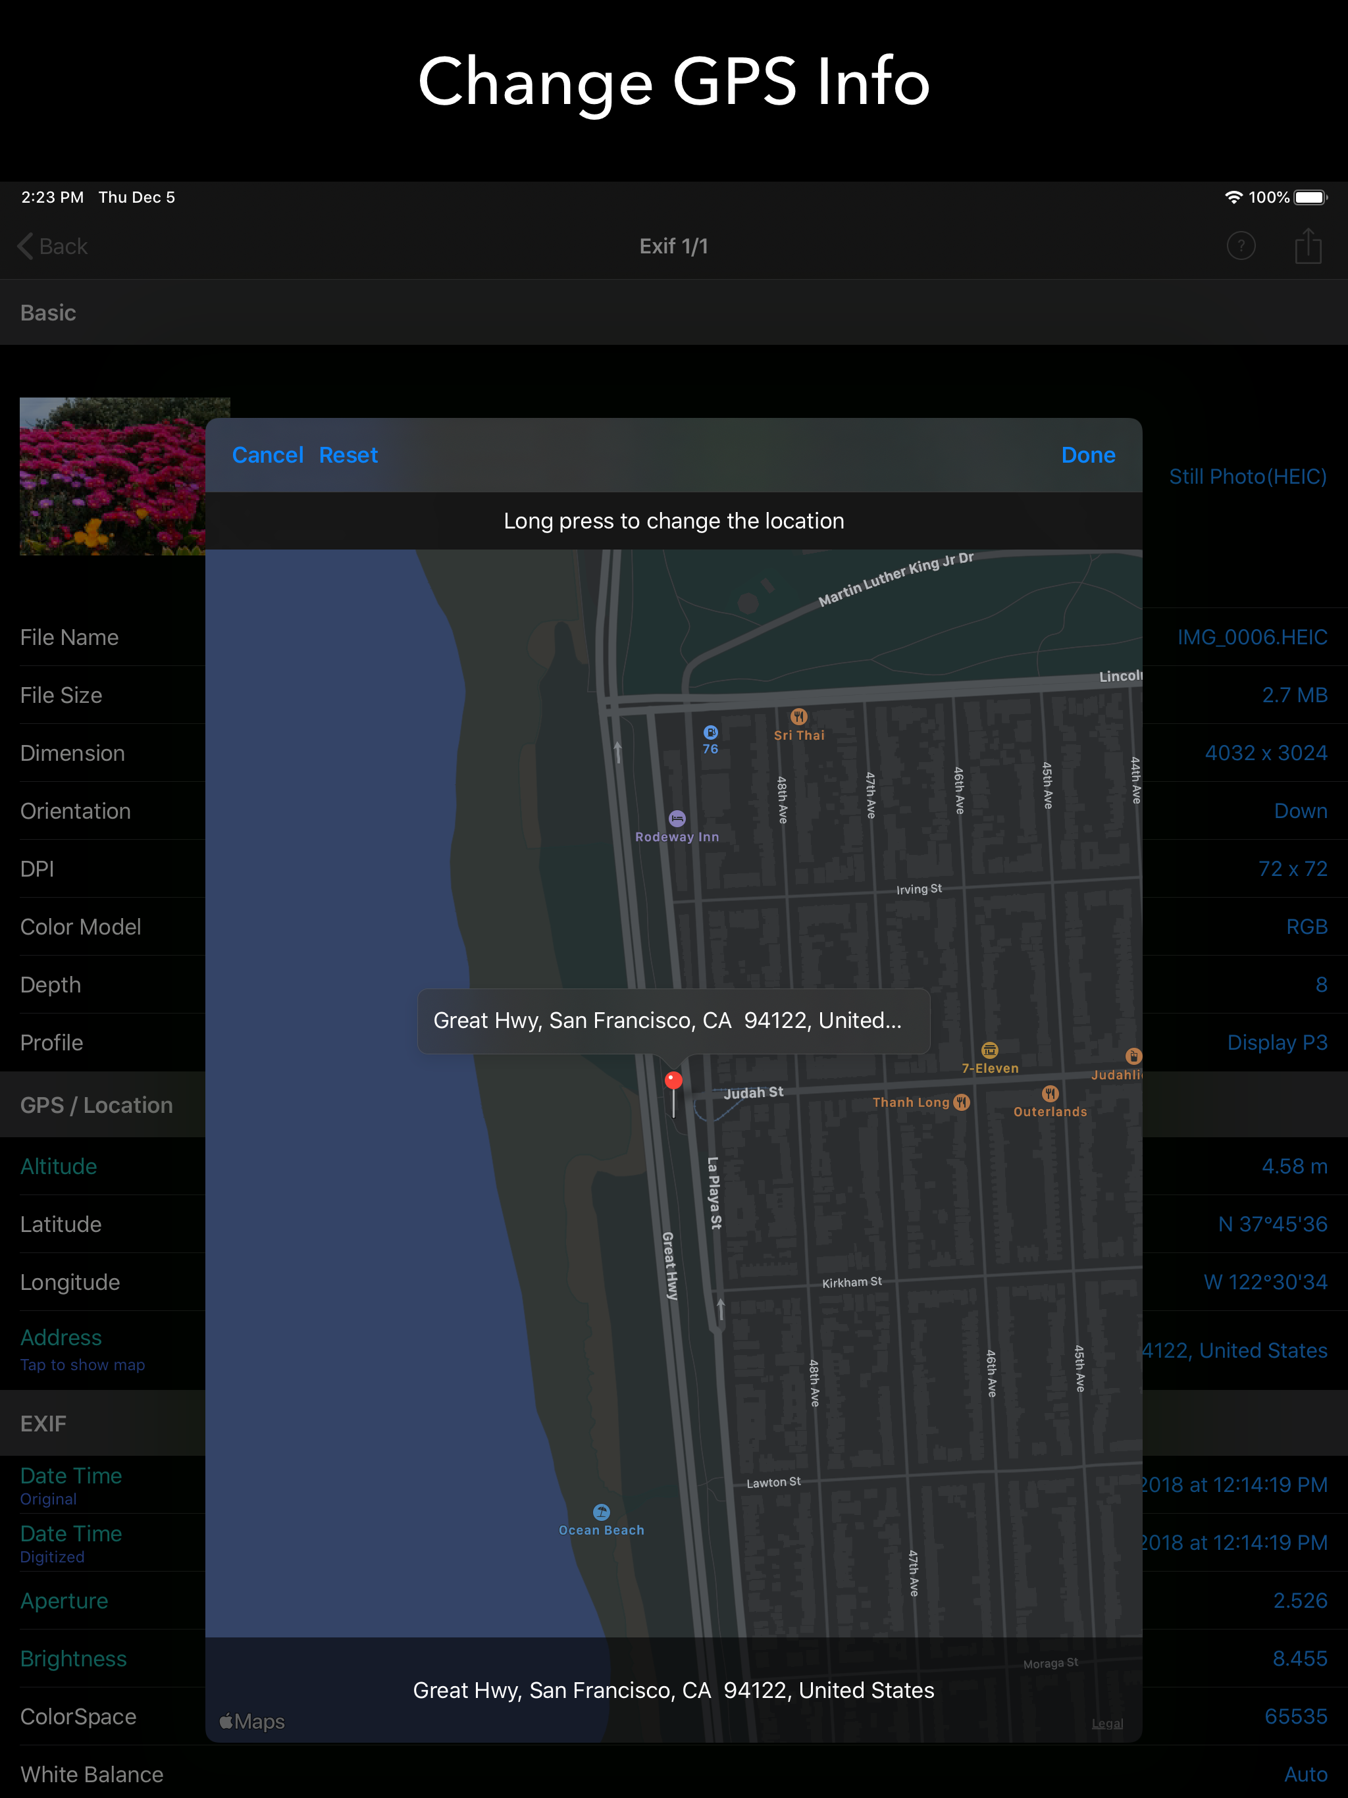Tap the Sri Thai restaurant icon
This screenshot has height=1798, width=1348.
tap(798, 716)
